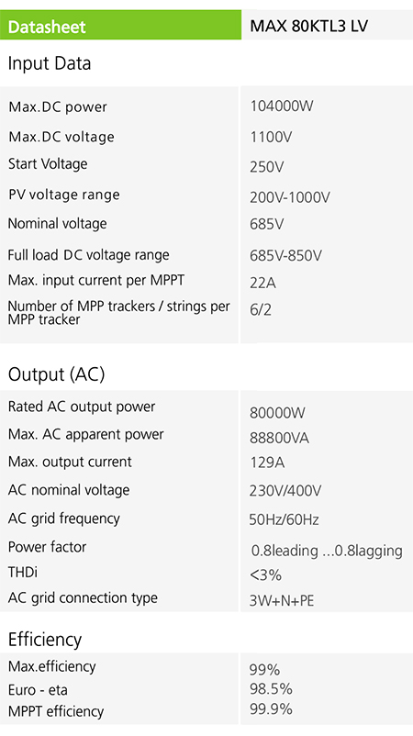Click the AC grid frequency 50Hz/60Hz value
Screen dimensions: 413x736
click(284, 519)
